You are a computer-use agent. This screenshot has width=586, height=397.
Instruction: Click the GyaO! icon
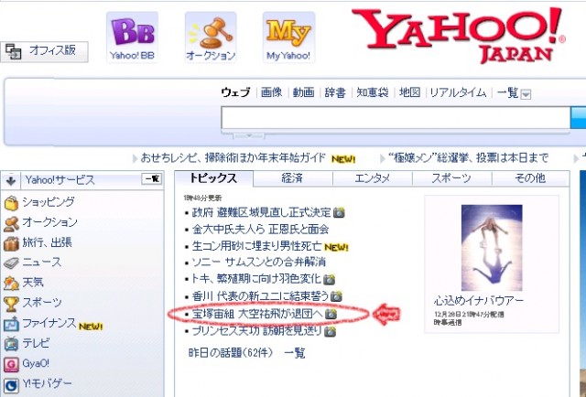pyautogui.click(x=11, y=364)
